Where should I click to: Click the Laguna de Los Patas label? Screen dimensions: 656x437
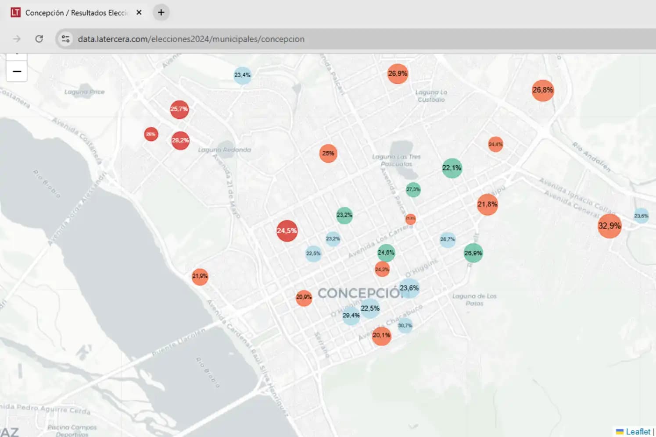coord(474,300)
